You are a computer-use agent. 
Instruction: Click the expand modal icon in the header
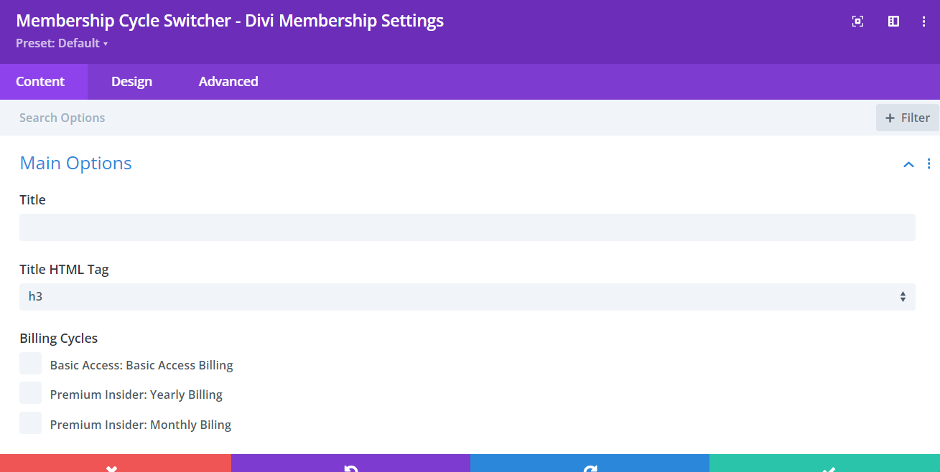[x=857, y=21]
